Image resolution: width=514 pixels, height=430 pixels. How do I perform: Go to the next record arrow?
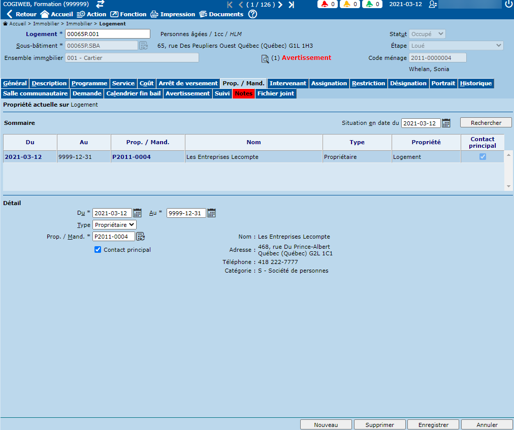280,5
